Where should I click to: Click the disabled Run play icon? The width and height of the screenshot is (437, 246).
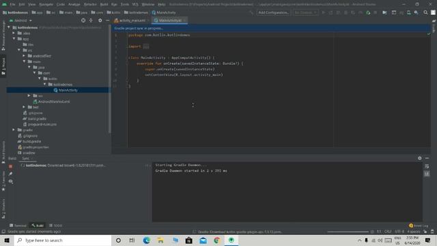click(x=324, y=12)
